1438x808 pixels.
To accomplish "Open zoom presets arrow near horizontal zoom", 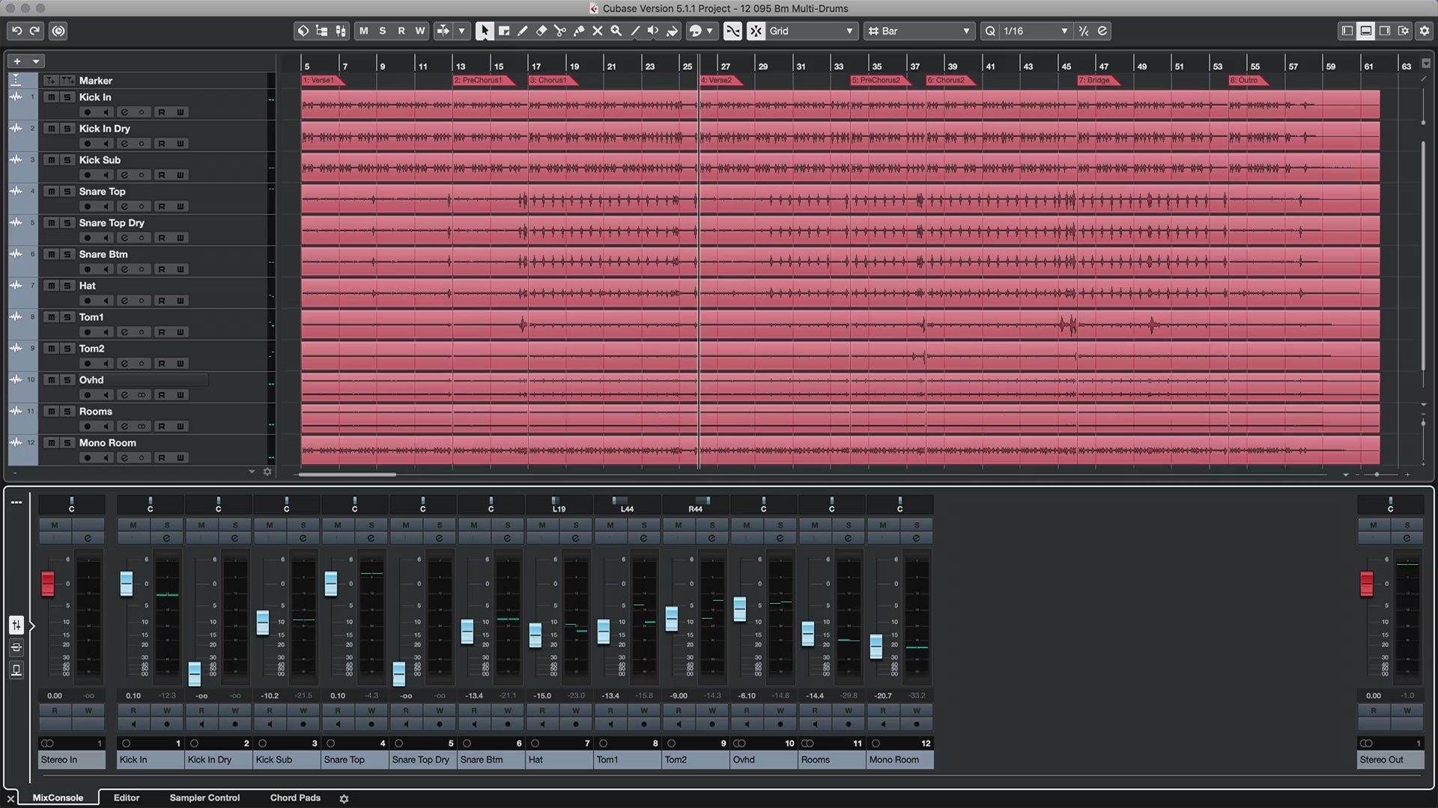I will 1346,474.
